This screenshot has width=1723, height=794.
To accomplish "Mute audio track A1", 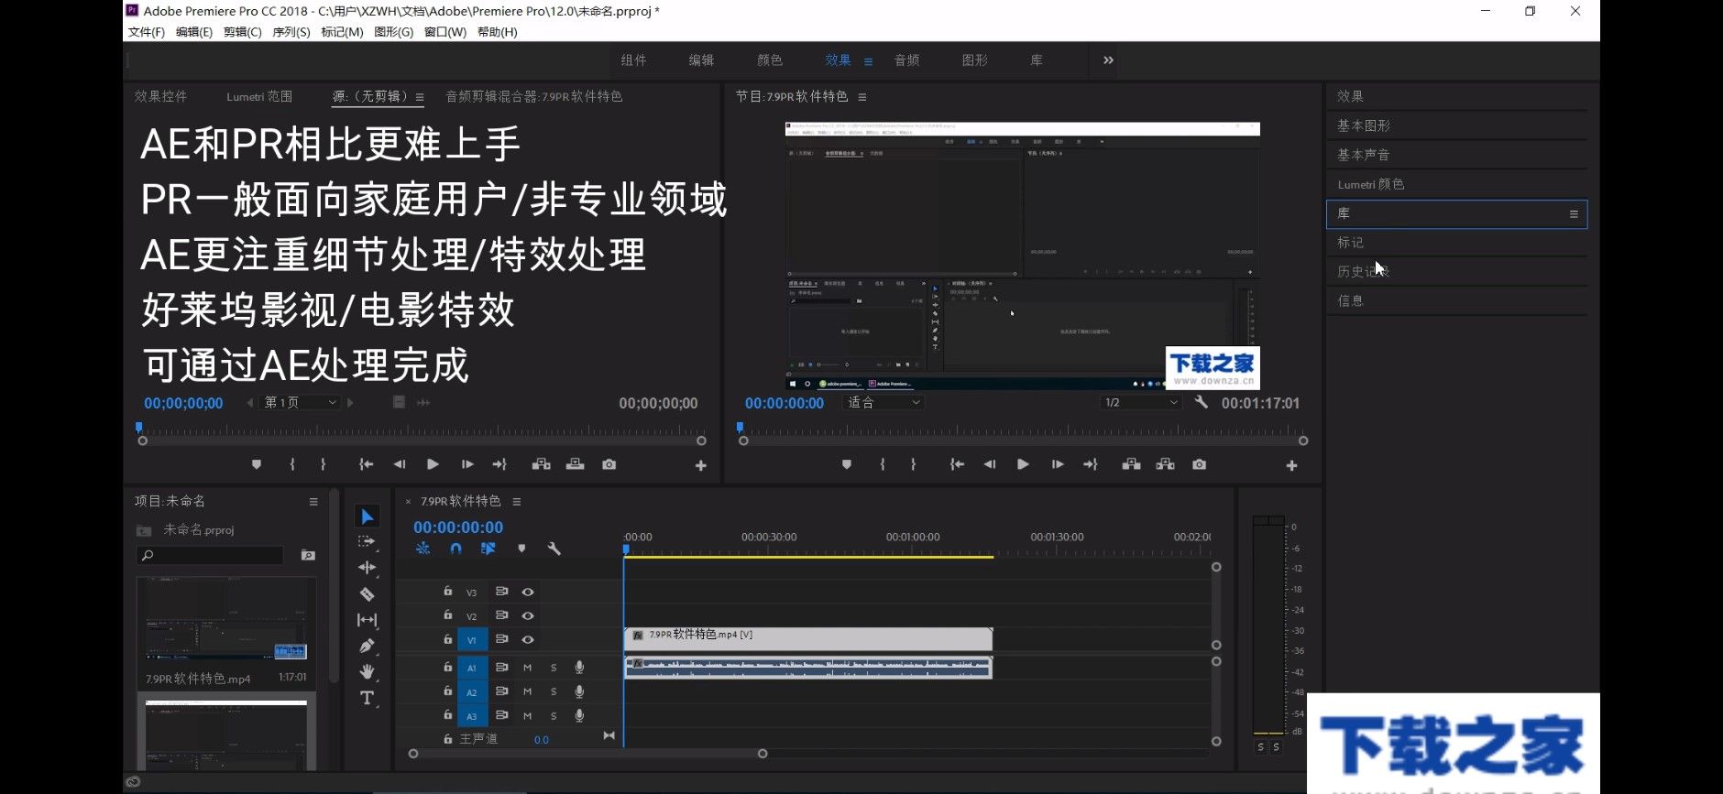I will point(527,668).
